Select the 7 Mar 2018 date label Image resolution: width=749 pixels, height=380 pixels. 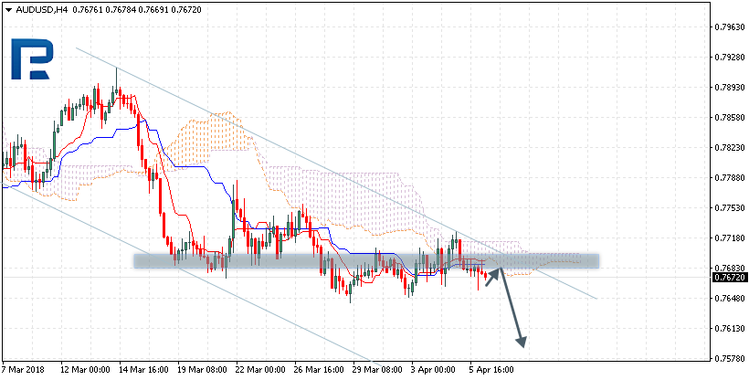23,371
